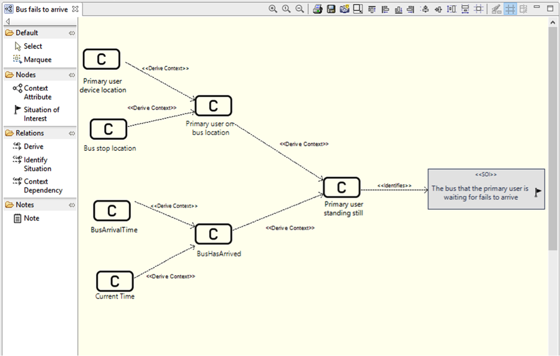
Task: Select the Marquee tool in palette
Action: (x=37, y=60)
